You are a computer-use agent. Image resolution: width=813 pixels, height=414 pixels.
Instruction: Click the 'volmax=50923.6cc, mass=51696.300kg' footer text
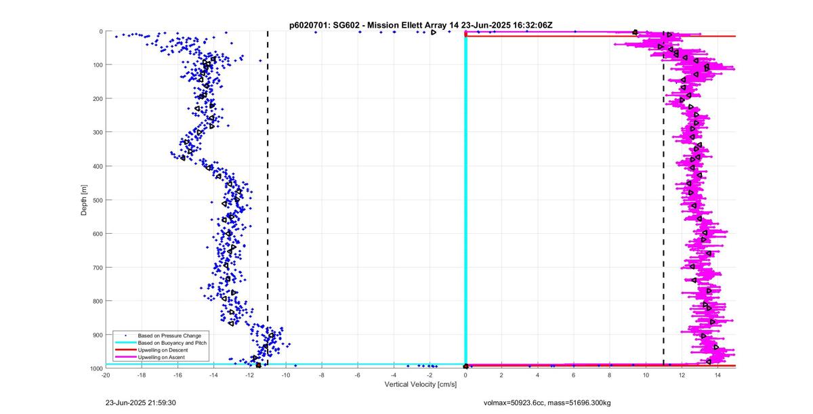(547, 402)
